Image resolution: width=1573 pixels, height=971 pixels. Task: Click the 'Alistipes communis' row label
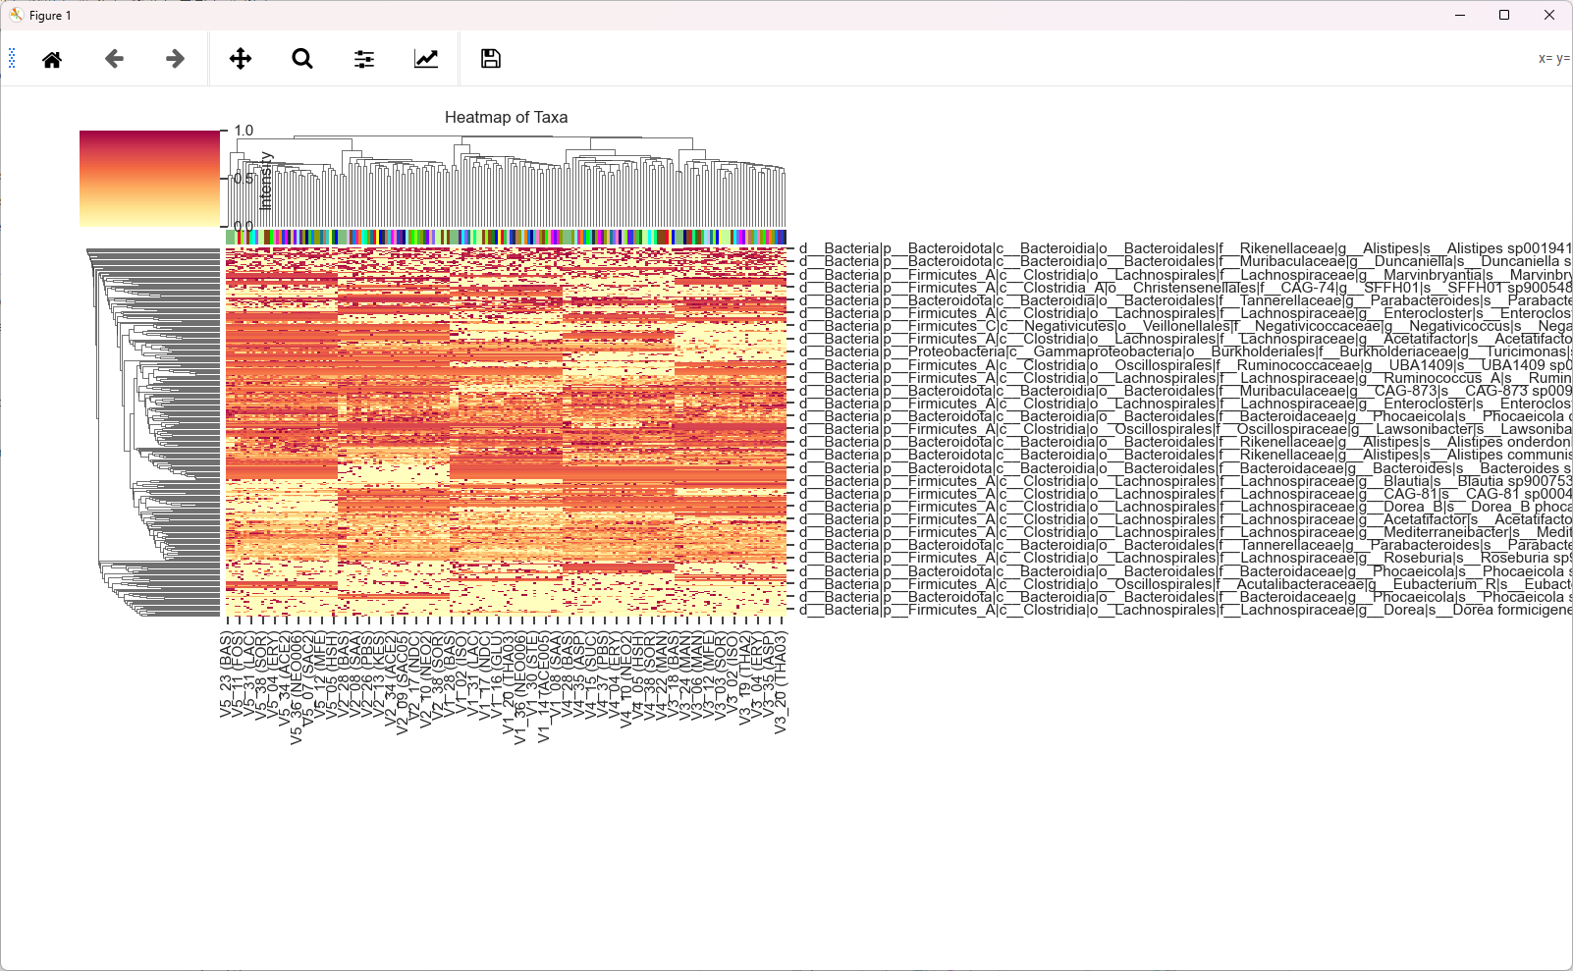click(x=1185, y=455)
